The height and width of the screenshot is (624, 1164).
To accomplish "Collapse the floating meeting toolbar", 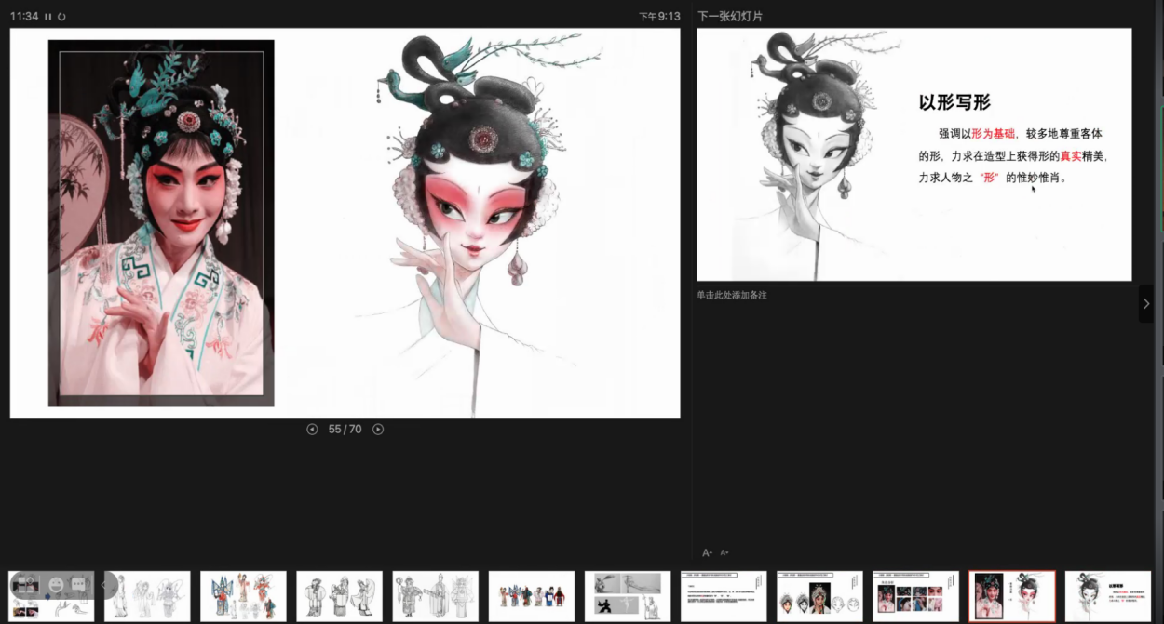I will coord(104,585).
